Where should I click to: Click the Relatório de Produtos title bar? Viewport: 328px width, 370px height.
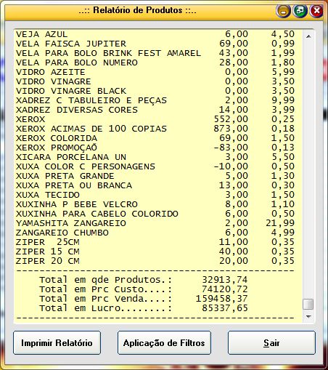(138, 11)
